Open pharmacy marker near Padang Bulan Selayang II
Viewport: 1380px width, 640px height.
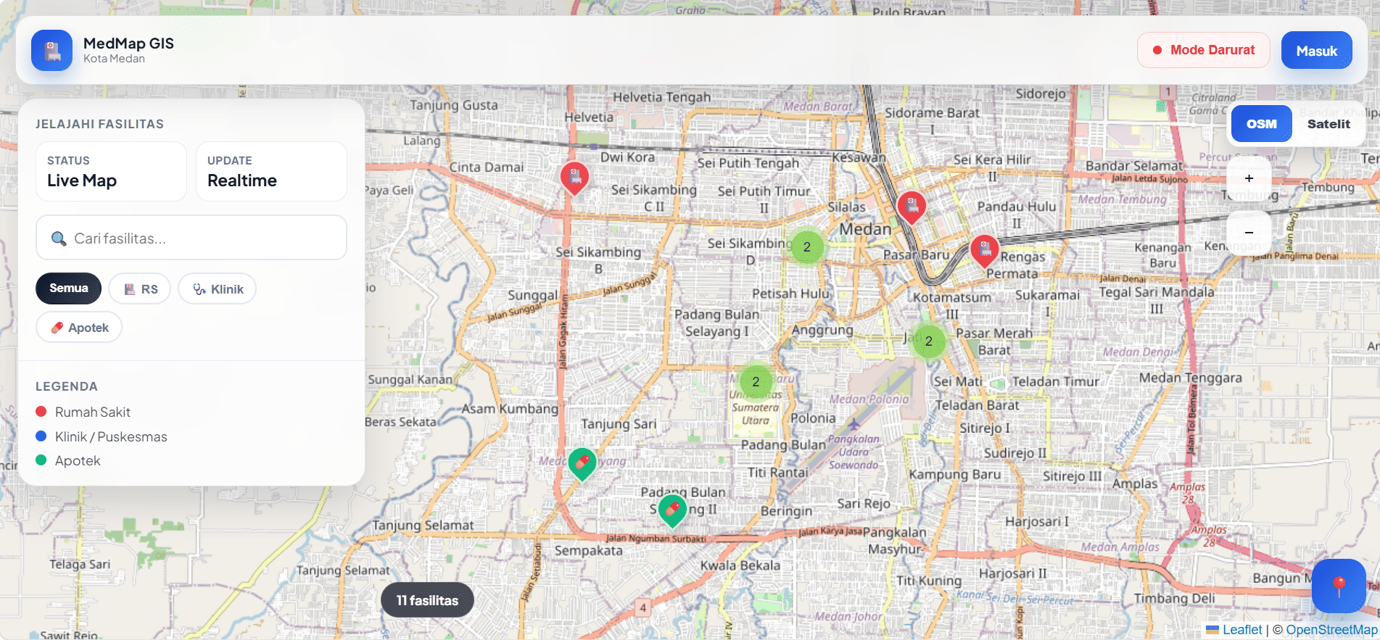[x=672, y=510]
